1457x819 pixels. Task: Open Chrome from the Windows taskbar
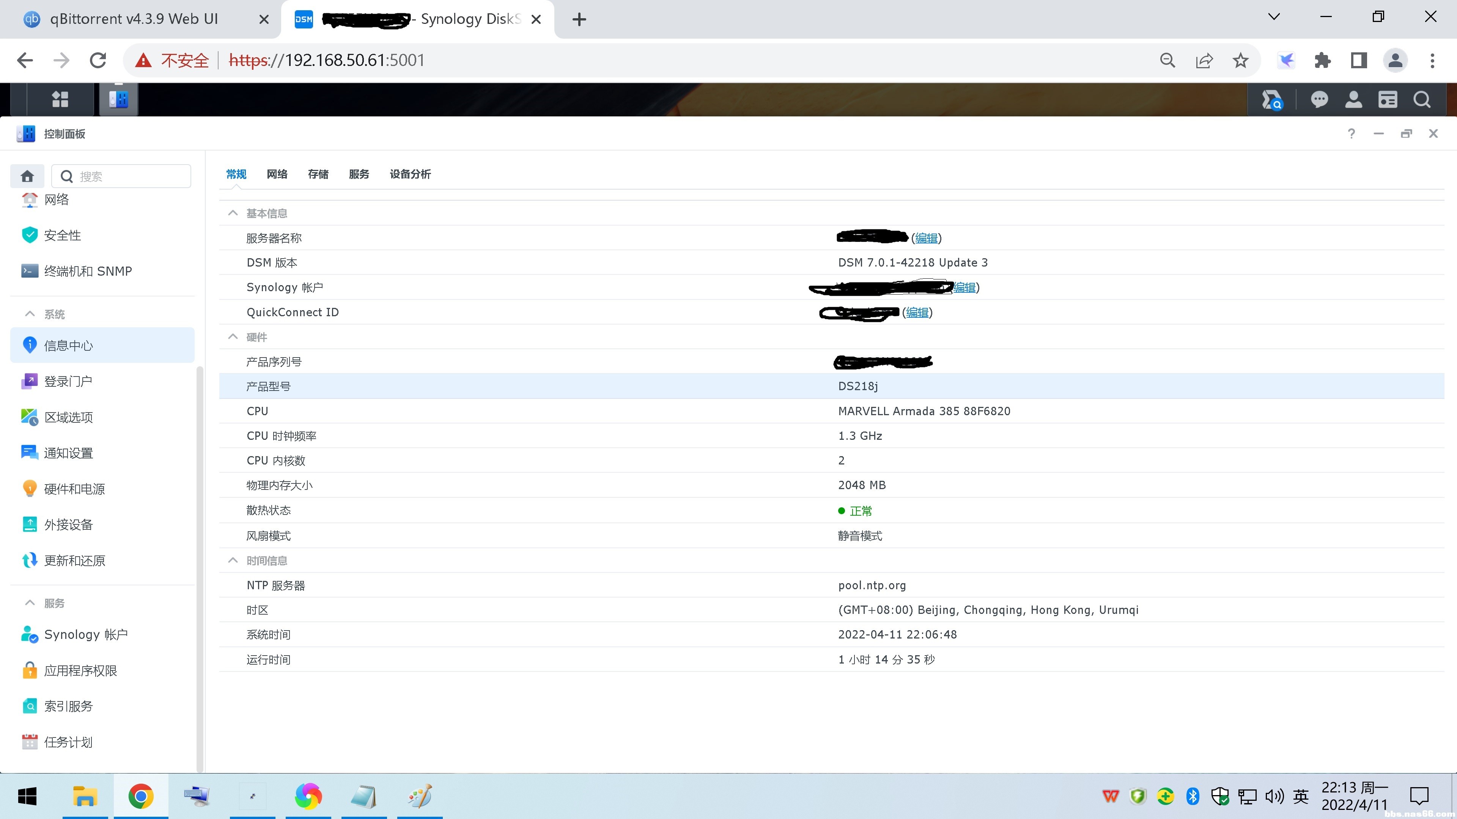coord(141,796)
